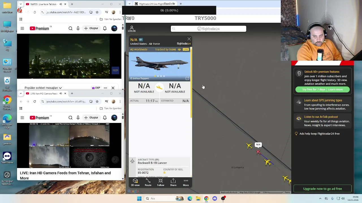Open notifications bell in Iran window

point(105,118)
